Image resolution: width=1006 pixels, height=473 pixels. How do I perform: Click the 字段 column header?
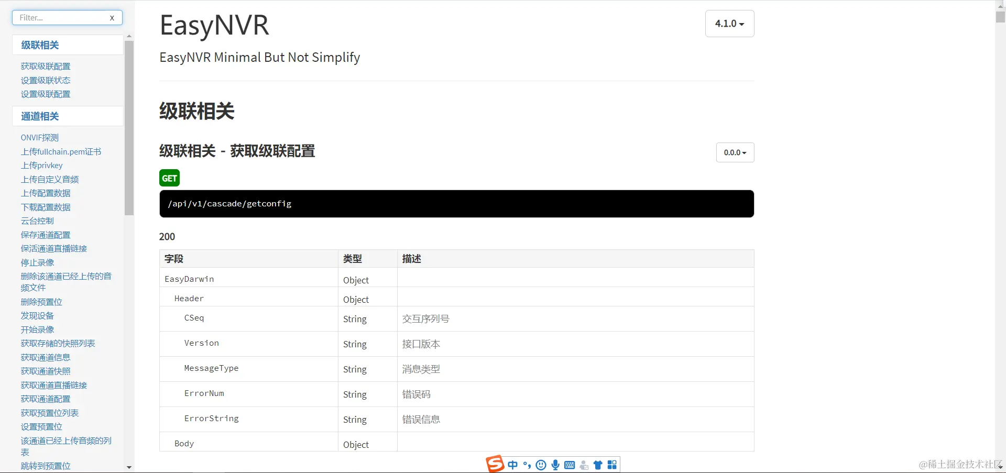(x=249, y=259)
